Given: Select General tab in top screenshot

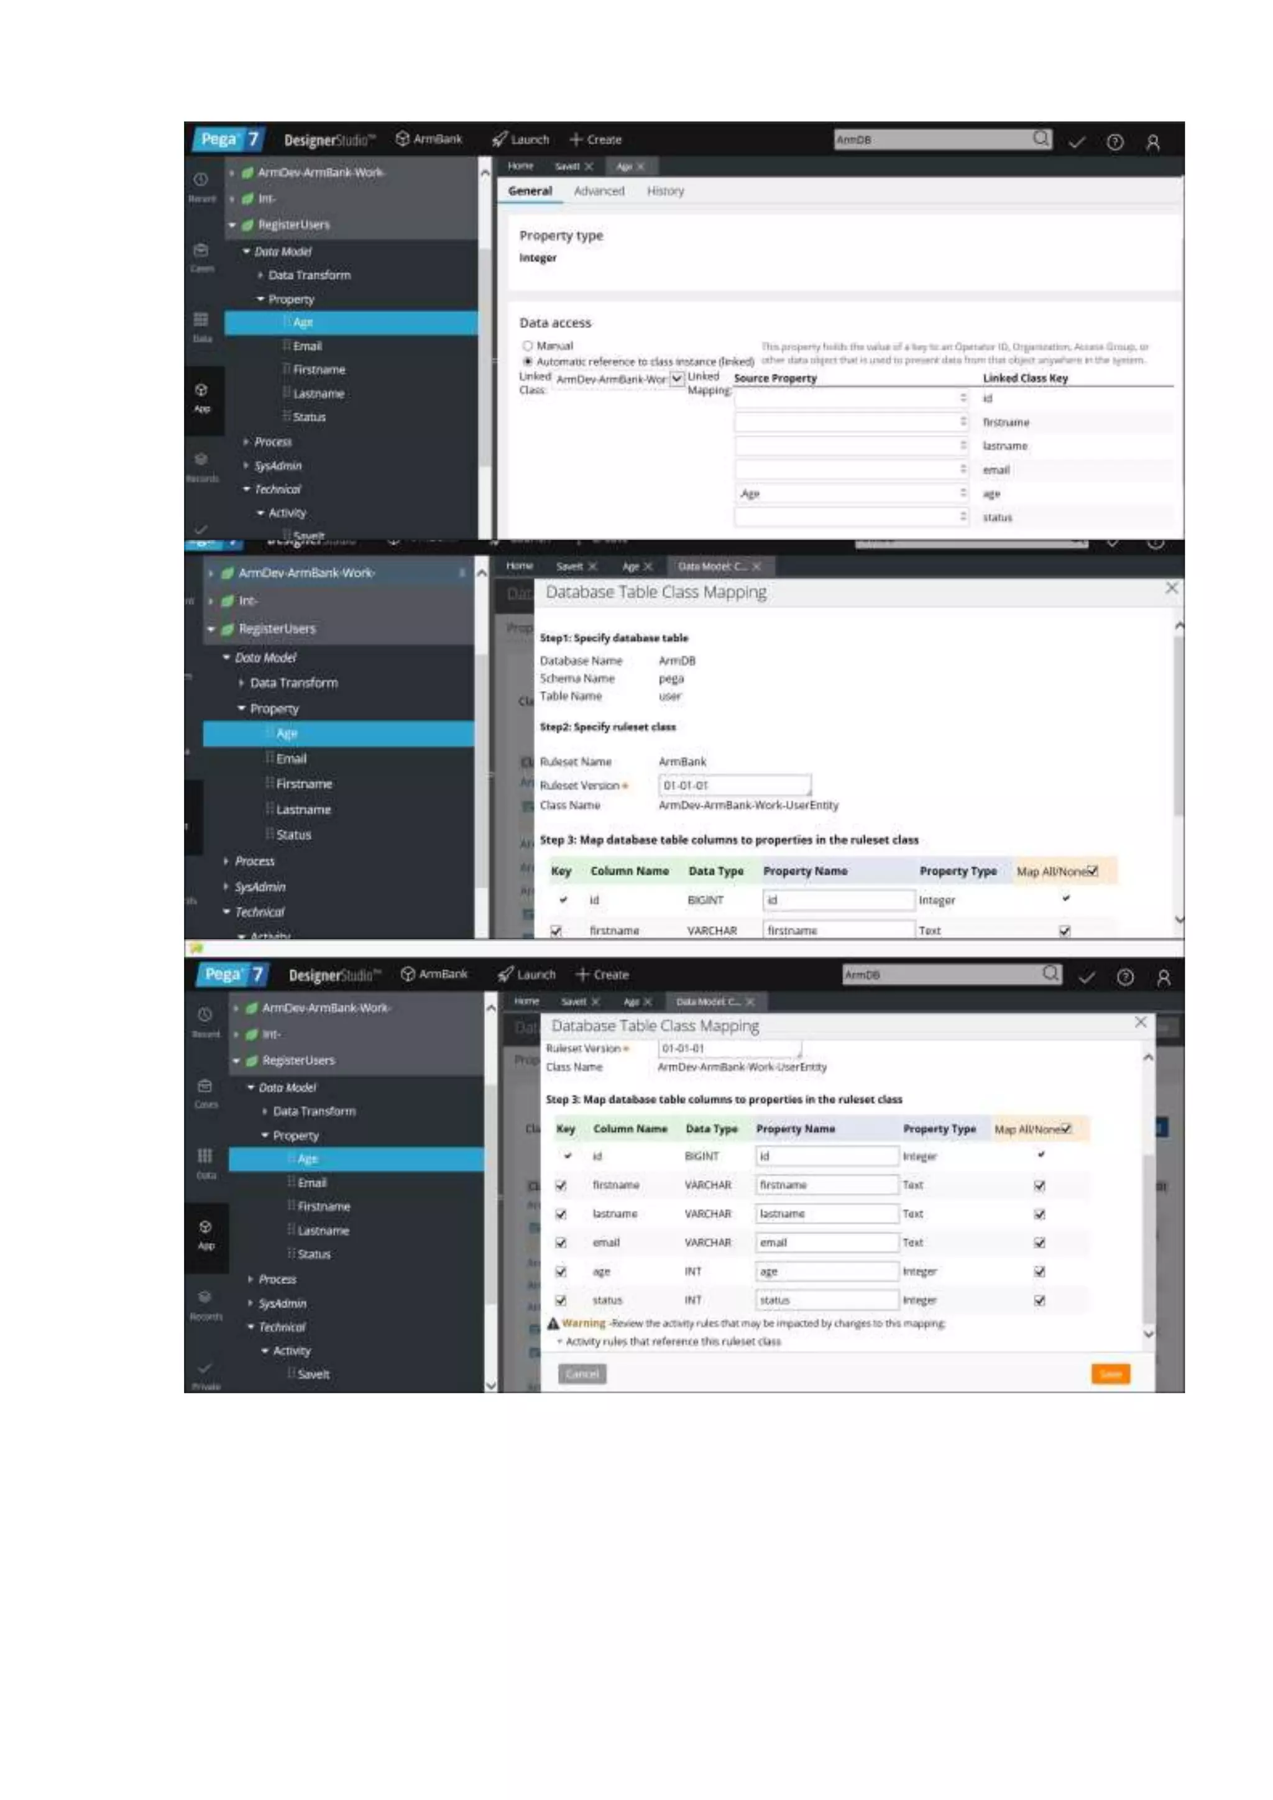Looking at the screenshot, I should coord(530,191).
